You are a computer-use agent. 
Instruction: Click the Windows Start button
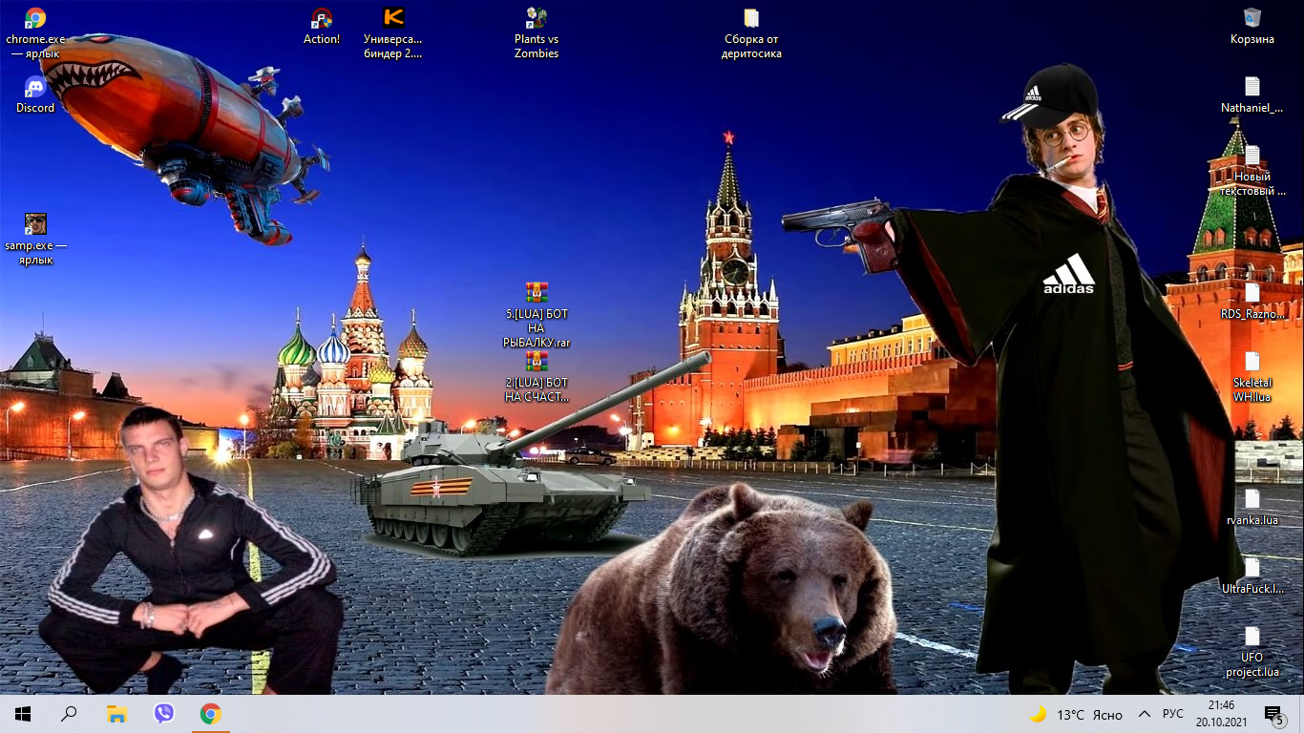click(x=23, y=714)
